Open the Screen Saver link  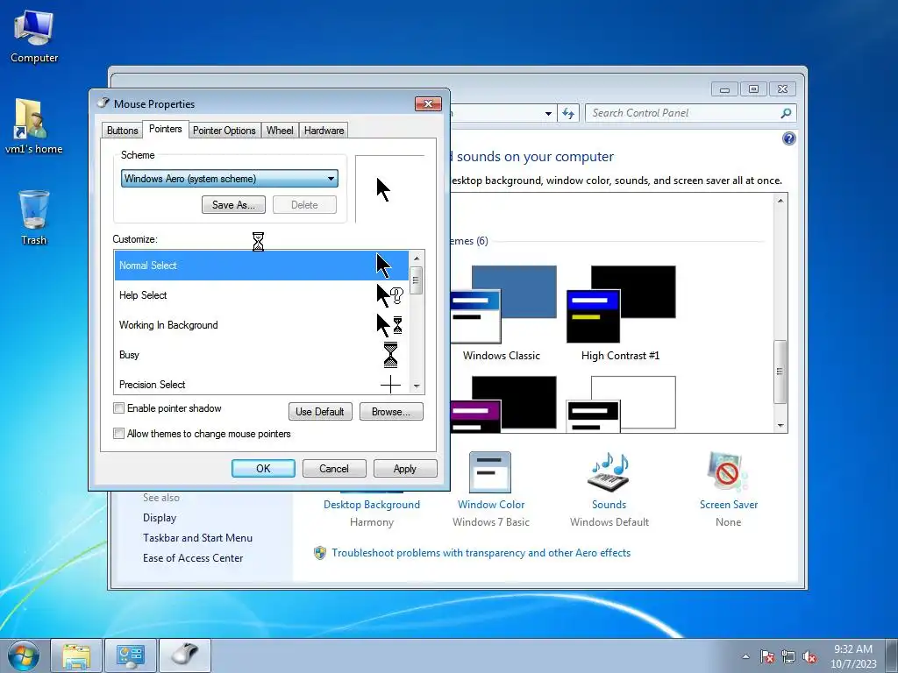(x=729, y=505)
